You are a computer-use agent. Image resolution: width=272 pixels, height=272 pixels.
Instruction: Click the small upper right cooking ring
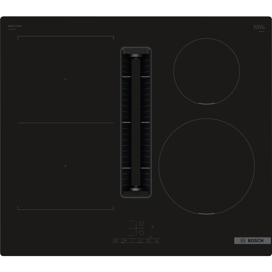point(206,71)
